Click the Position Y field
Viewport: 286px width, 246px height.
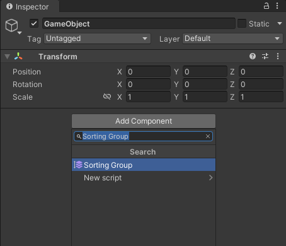[x=205, y=72]
